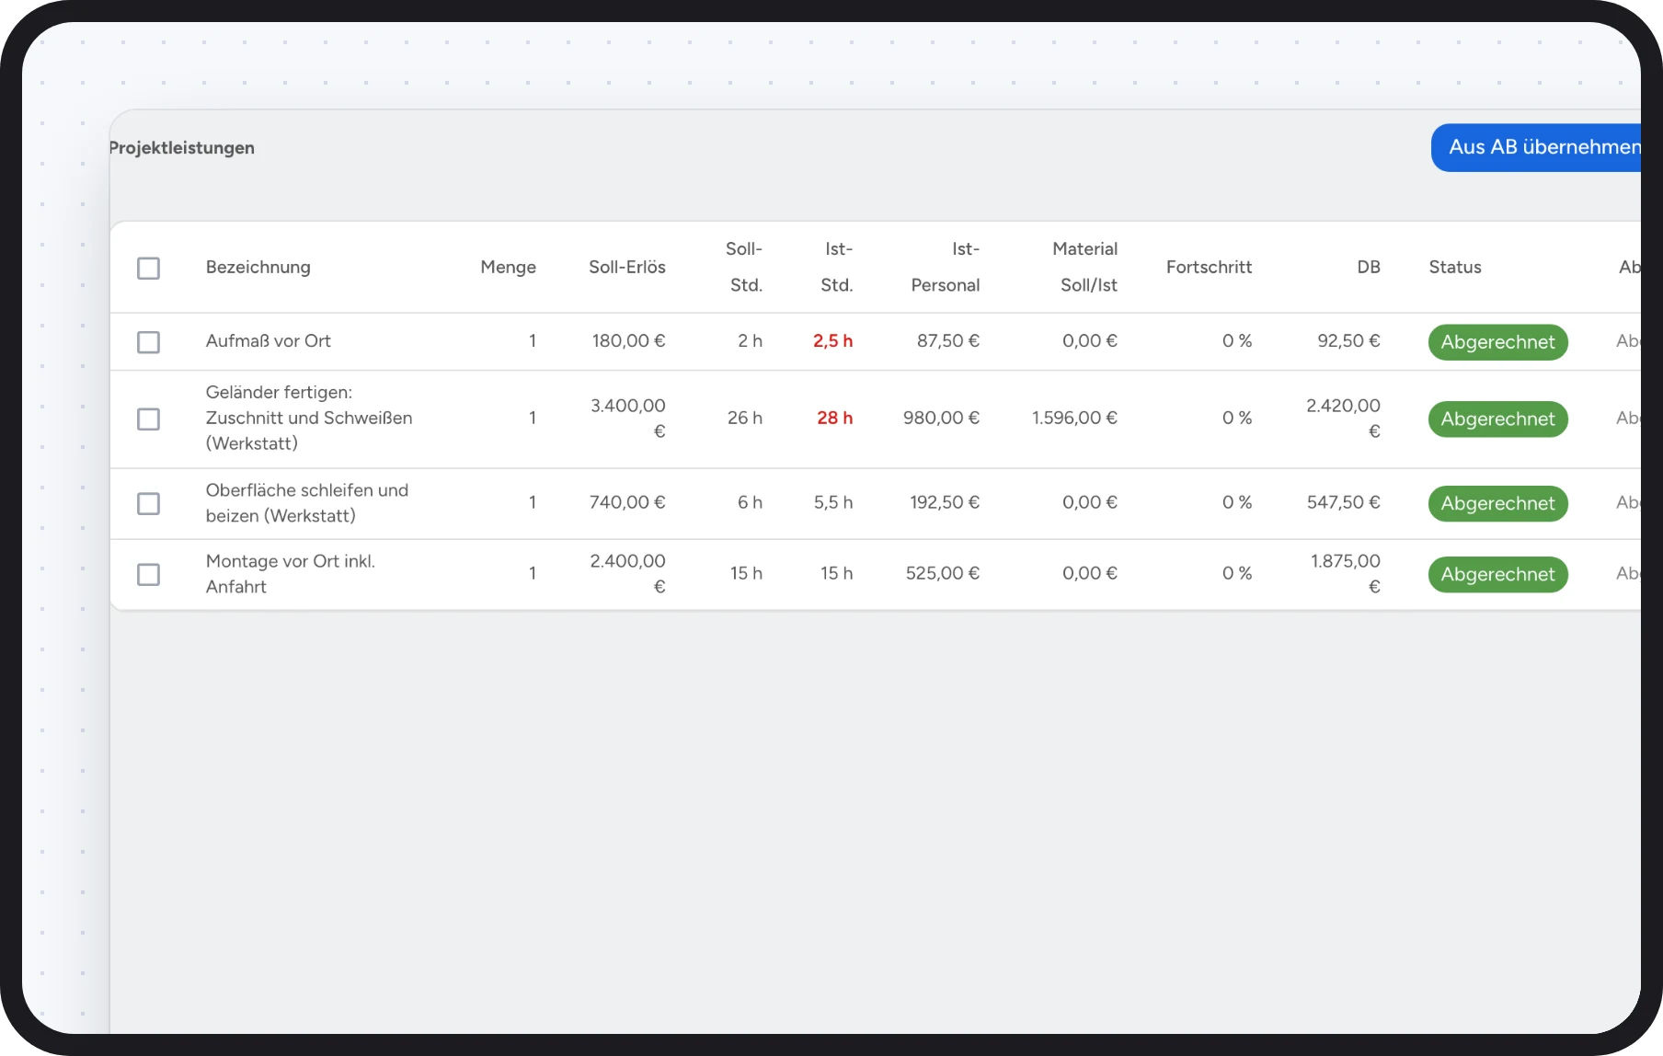Click 'Geländer fertigen: Zuschnitt und Schweißen' description
Viewport: 1663px width, 1056px height.
click(x=309, y=418)
